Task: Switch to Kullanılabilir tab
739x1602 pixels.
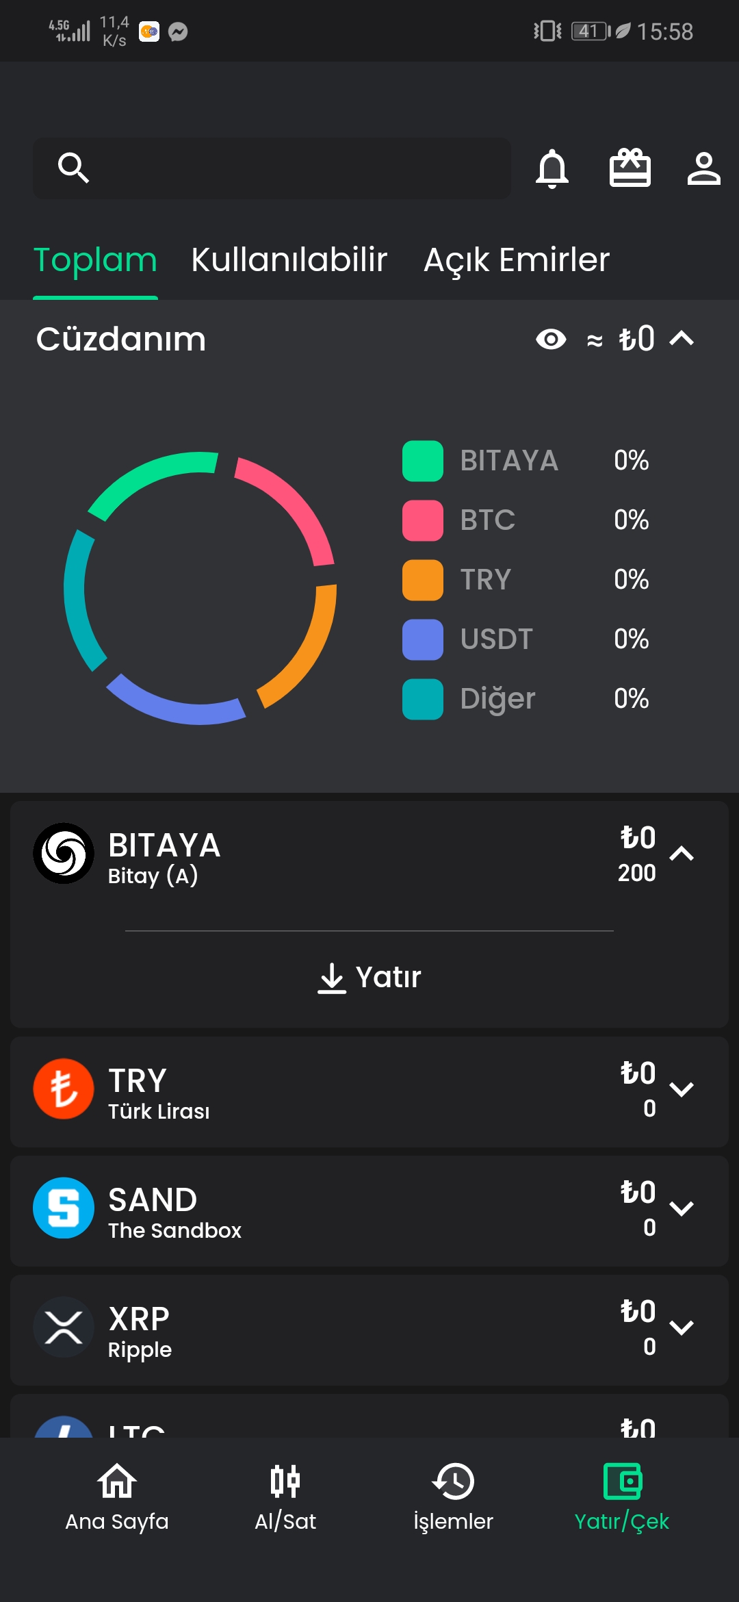Action: click(x=289, y=260)
